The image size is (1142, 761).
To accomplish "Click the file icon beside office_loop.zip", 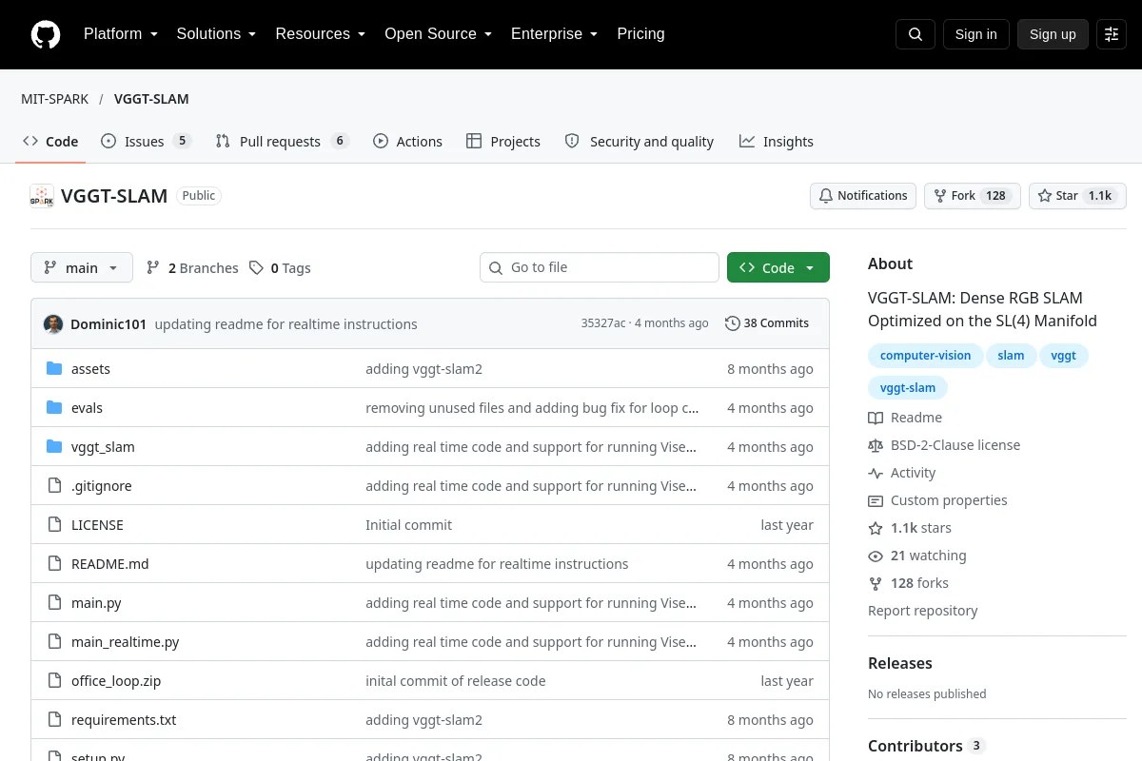I will pos(54,681).
